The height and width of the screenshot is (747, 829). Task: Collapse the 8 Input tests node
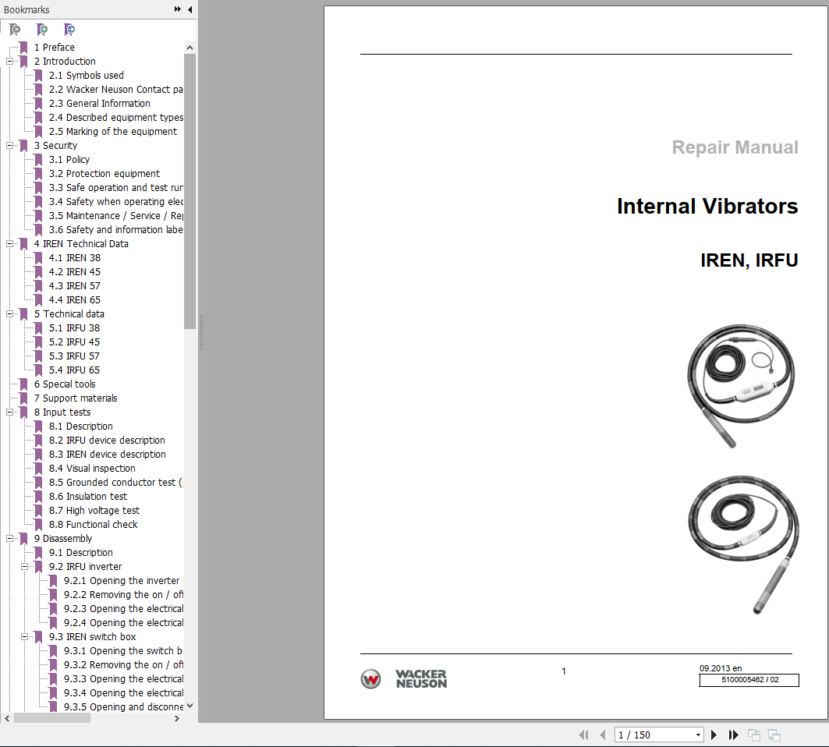pyautogui.click(x=9, y=412)
